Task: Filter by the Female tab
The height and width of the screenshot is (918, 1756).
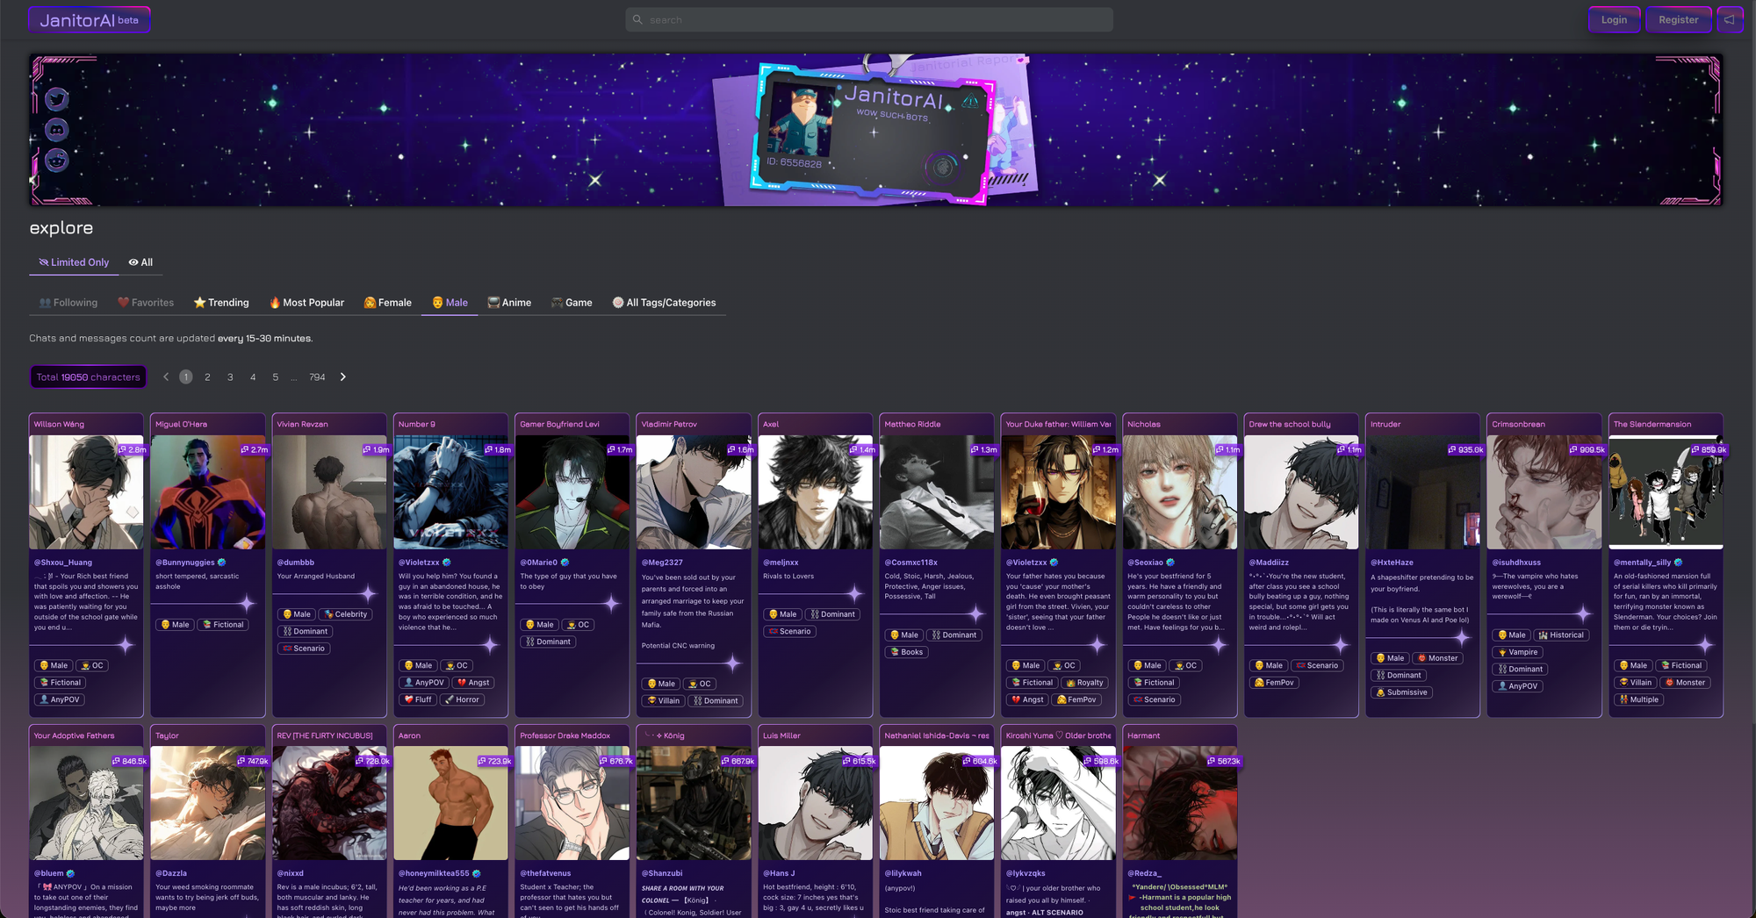Action: [x=388, y=303]
